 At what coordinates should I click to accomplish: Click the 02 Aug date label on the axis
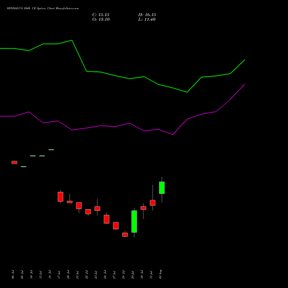click(161, 274)
